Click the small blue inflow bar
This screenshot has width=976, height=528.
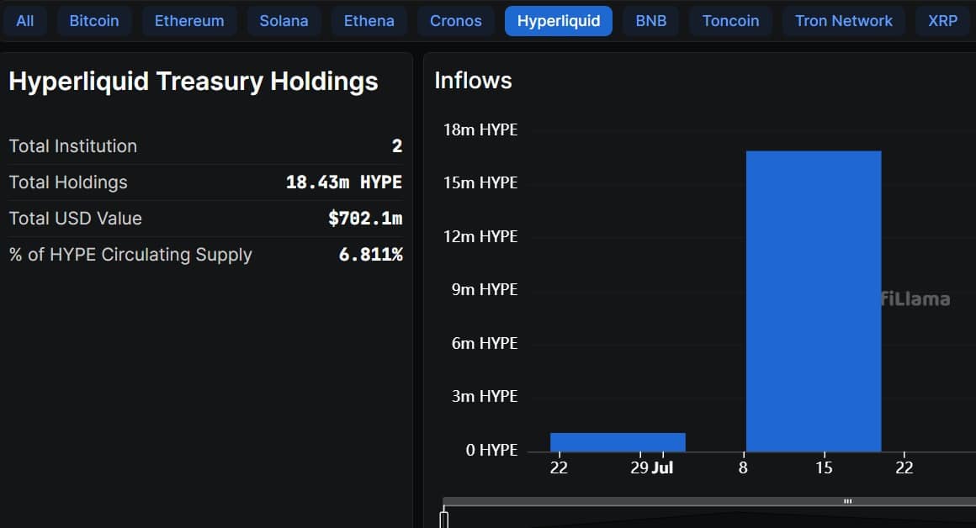[618, 442]
